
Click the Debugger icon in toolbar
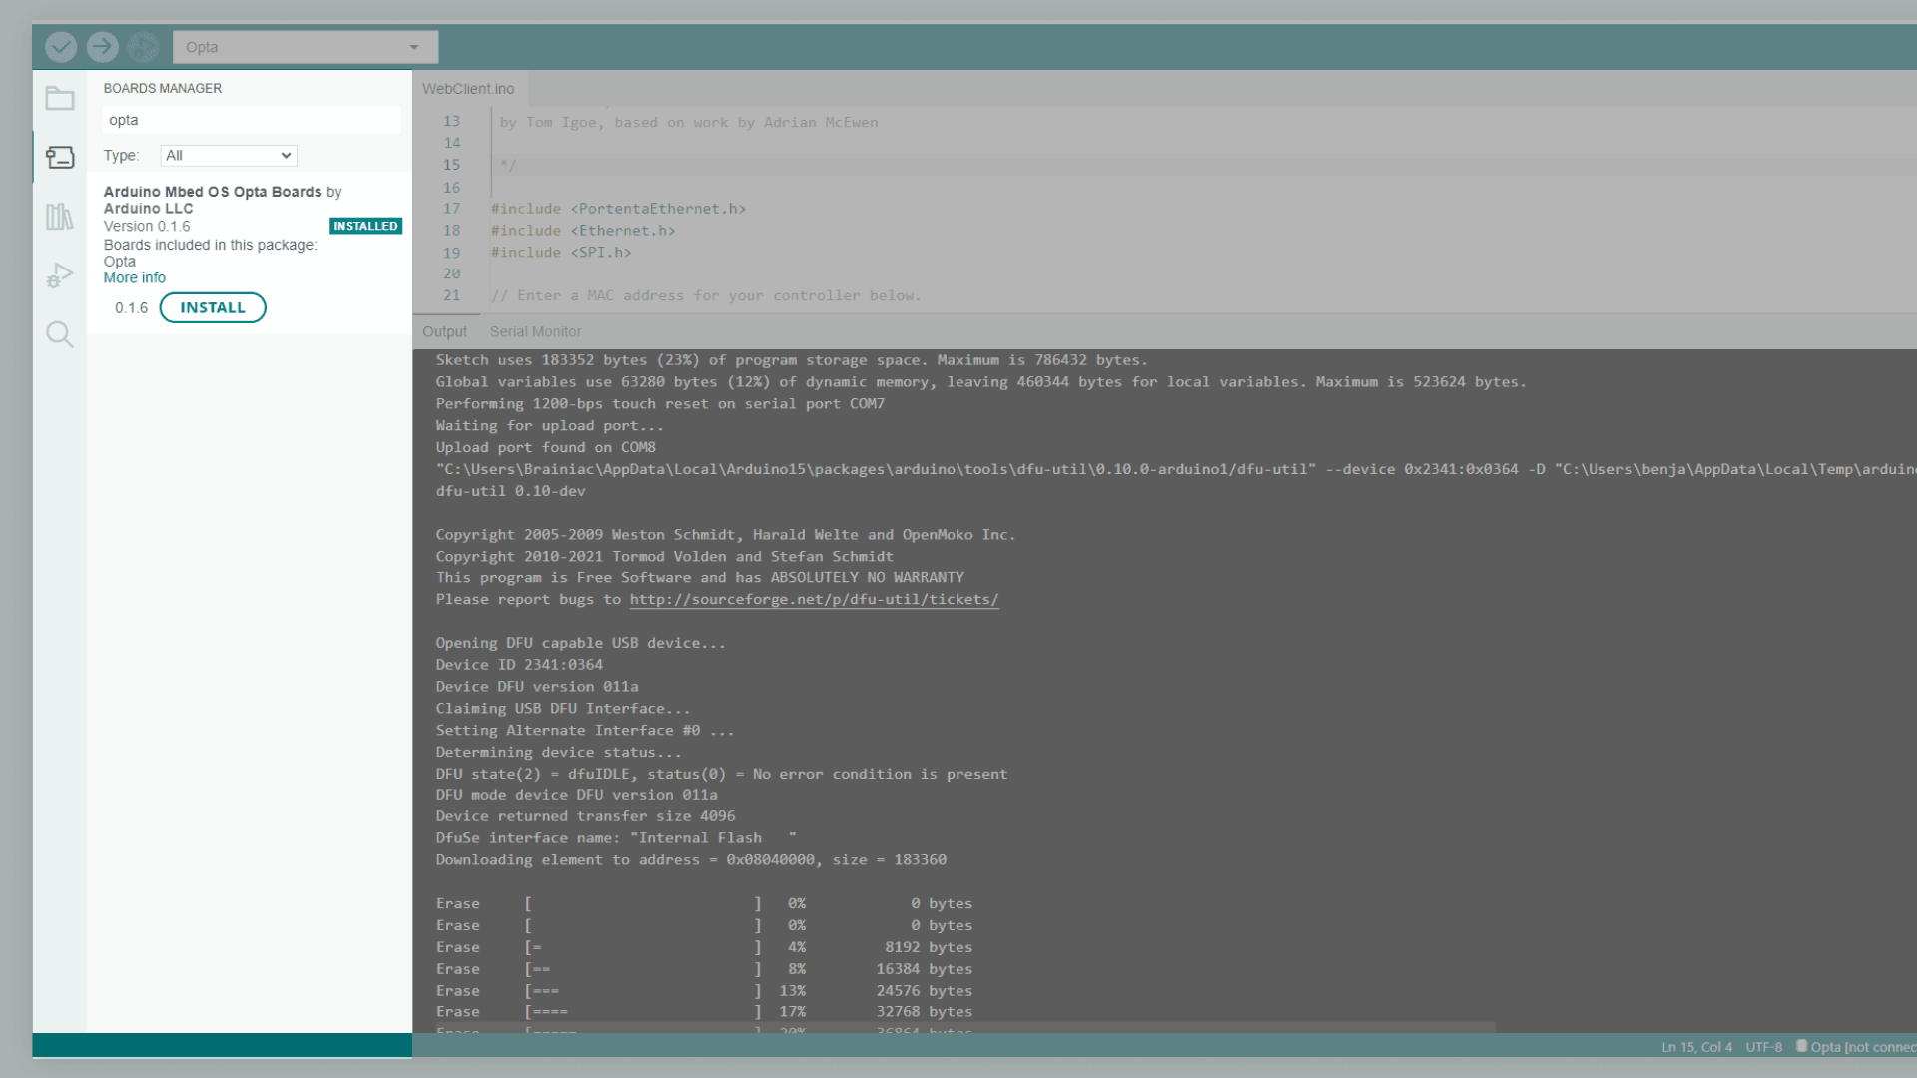tap(143, 47)
